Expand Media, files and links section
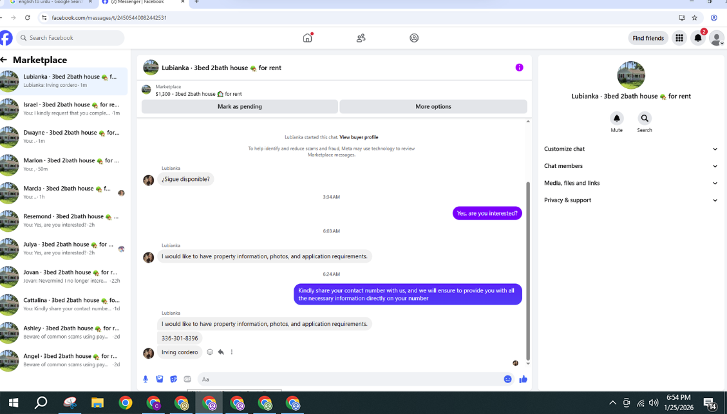Viewport: 727px width, 414px height. click(x=630, y=183)
